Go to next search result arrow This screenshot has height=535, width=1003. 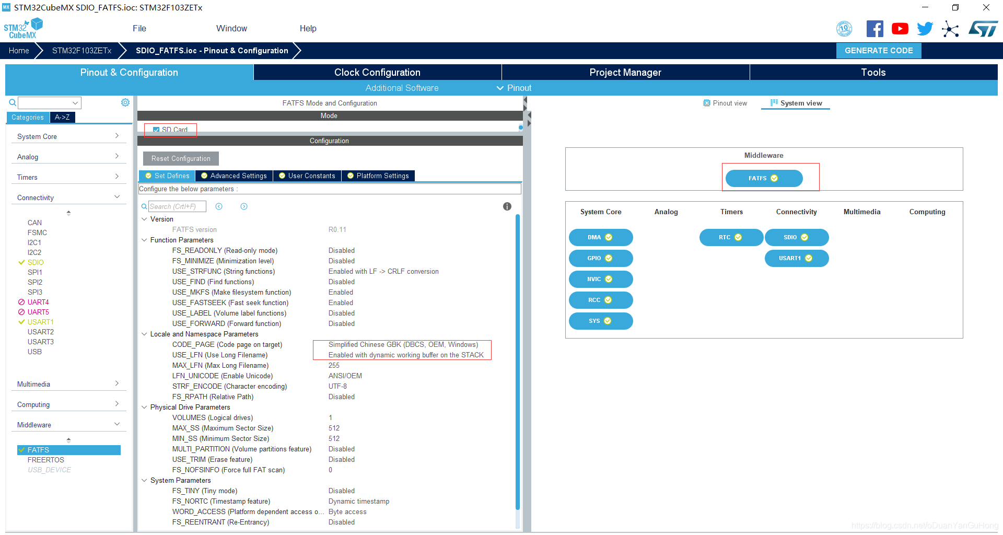point(244,206)
